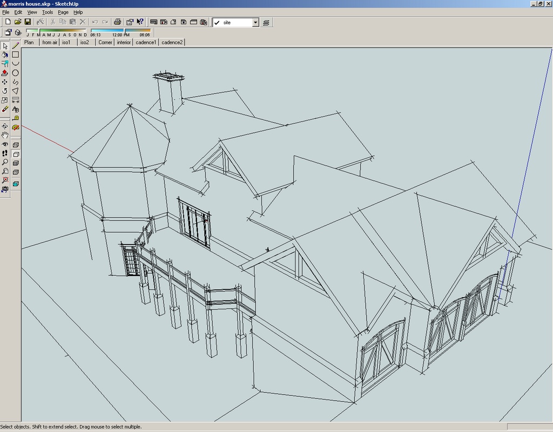Open the View menu
553x432 pixels.
pos(32,12)
